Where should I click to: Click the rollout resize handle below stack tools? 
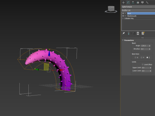click(142, 38)
